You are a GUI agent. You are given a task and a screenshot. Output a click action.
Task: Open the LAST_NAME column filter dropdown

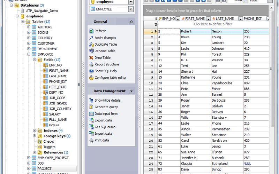(240, 19)
